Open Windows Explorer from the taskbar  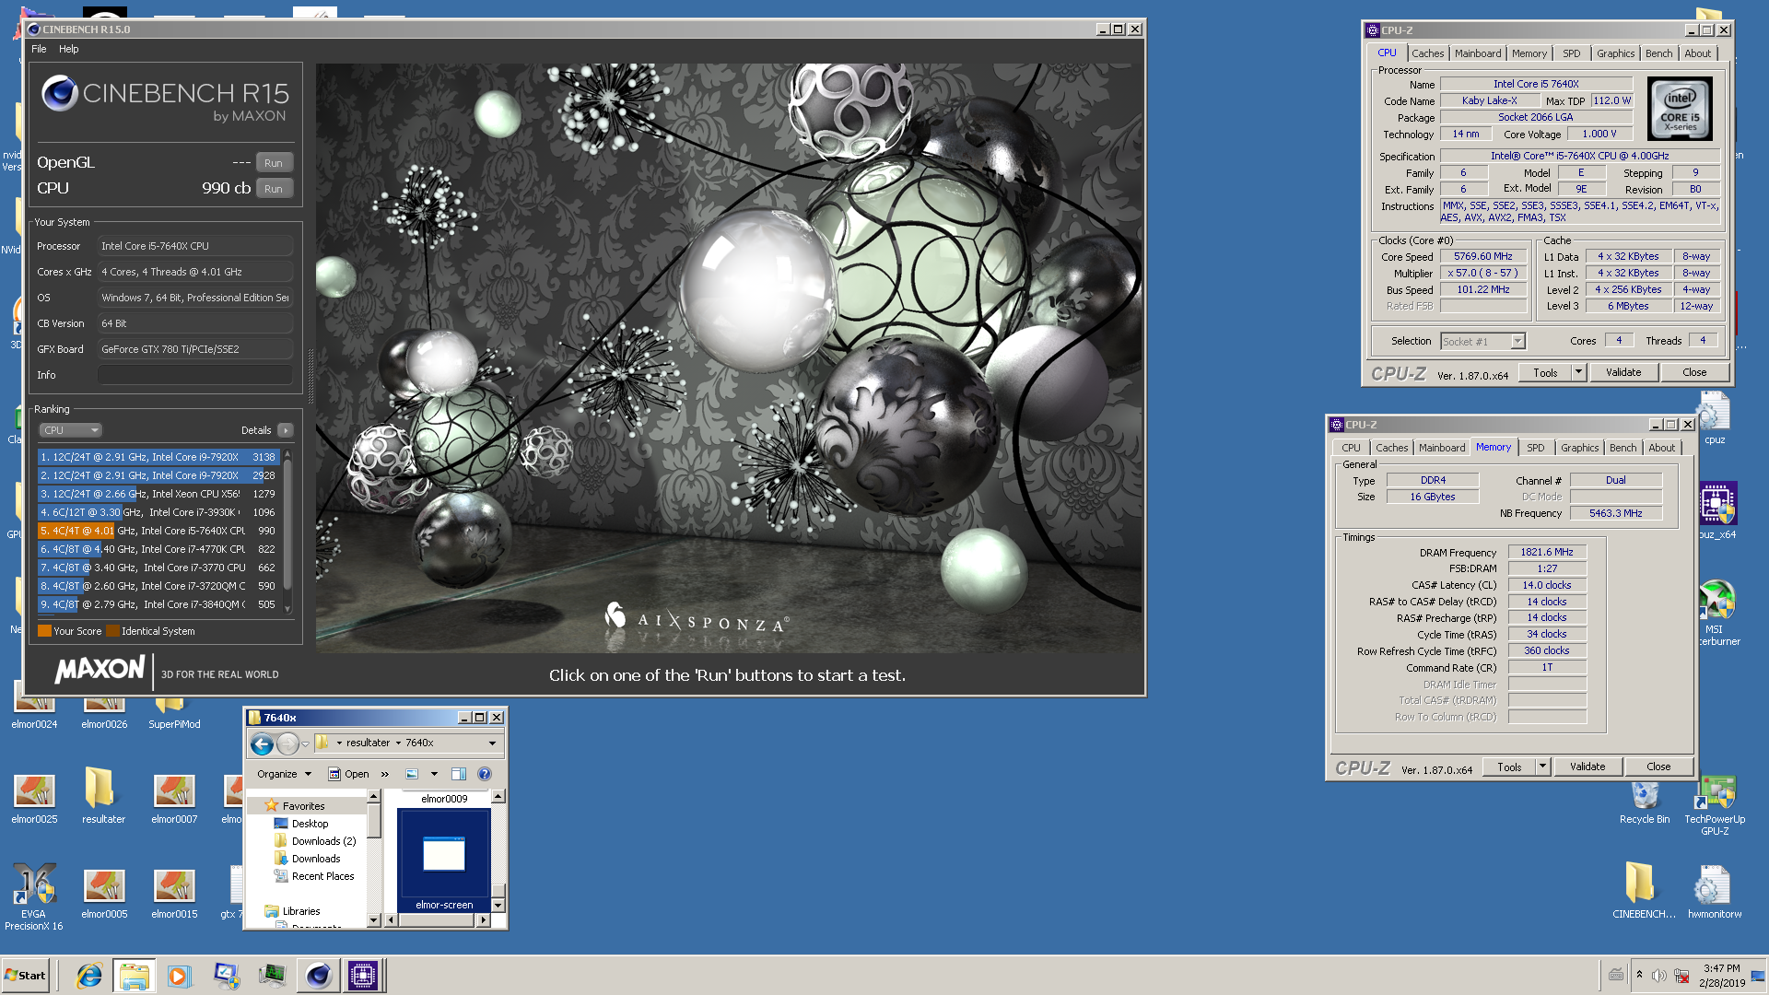(x=134, y=976)
